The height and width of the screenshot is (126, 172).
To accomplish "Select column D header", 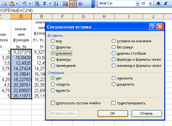I will click(21, 16).
